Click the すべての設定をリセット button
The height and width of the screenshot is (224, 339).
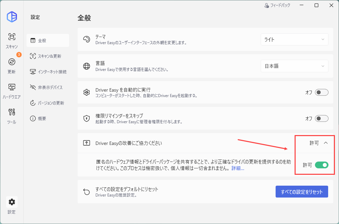click(x=302, y=191)
